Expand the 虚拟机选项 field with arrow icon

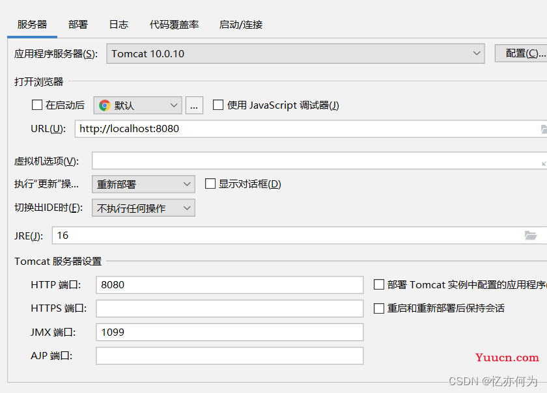pyautogui.click(x=544, y=163)
